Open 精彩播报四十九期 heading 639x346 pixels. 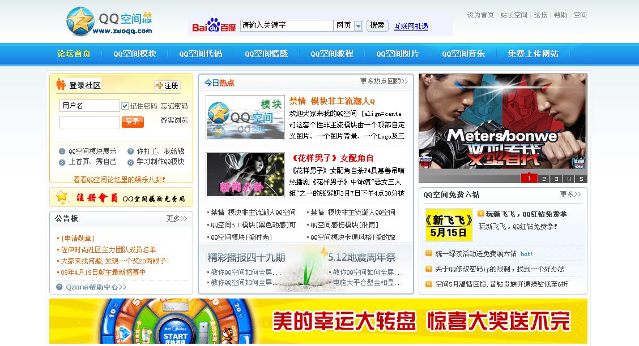click(x=246, y=257)
